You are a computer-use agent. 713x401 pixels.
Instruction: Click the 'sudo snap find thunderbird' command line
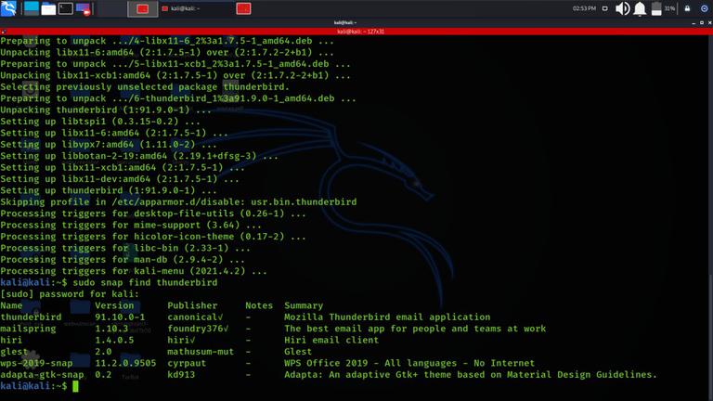145,282
